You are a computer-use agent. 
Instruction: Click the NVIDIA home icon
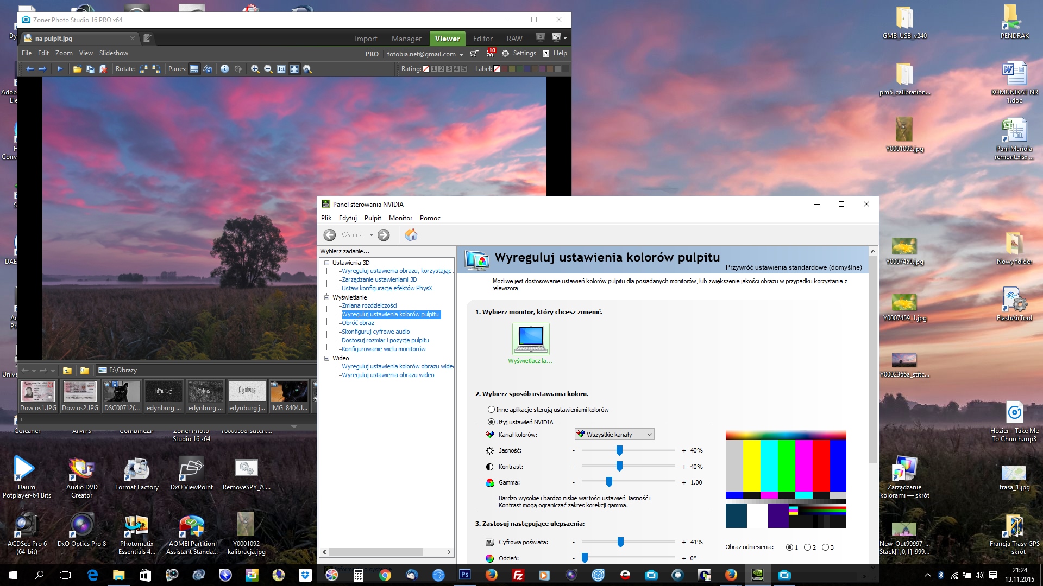(x=411, y=235)
